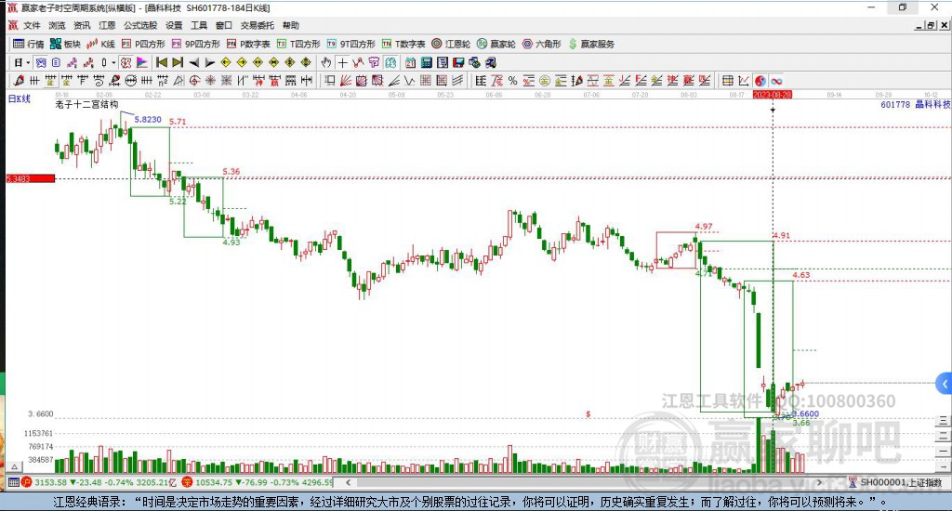The width and height of the screenshot is (952, 511).
Task: Toggle the green brain-shaped icon
Action: [390, 62]
